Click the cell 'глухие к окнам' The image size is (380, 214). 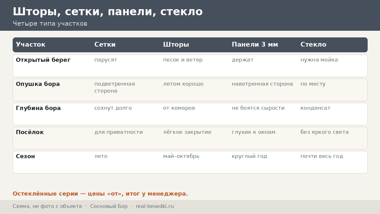tap(254, 132)
